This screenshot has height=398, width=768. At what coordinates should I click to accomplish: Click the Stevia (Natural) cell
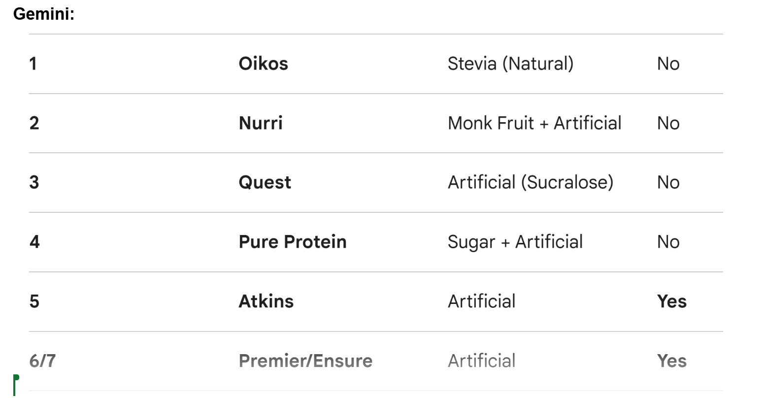510,64
